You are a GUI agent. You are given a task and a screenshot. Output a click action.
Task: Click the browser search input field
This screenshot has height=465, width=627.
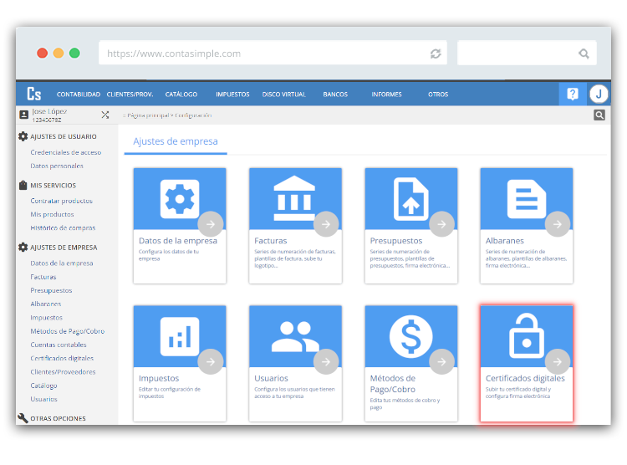coord(518,54)
